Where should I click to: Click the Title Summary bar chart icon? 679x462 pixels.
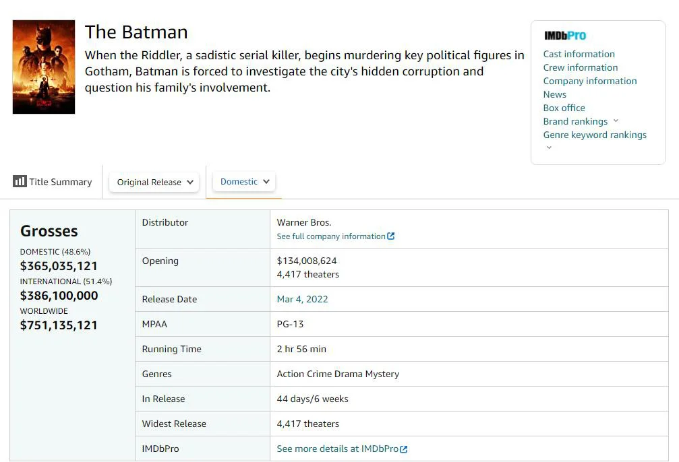point(20,181)
